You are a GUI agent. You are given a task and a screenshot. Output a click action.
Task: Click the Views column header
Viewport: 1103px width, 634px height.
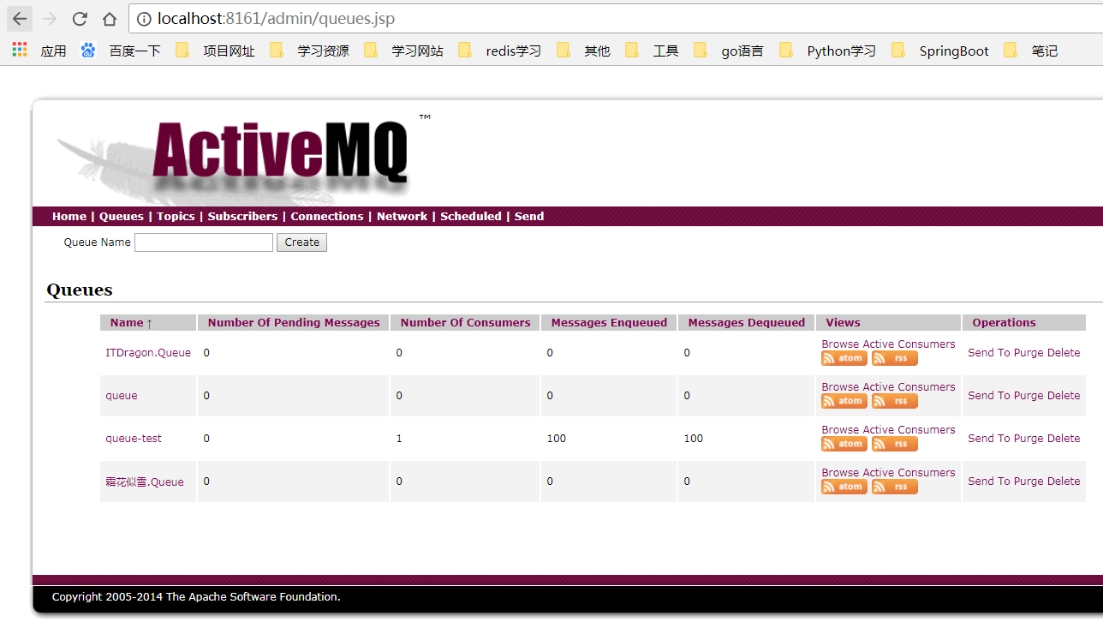(843, 323)
